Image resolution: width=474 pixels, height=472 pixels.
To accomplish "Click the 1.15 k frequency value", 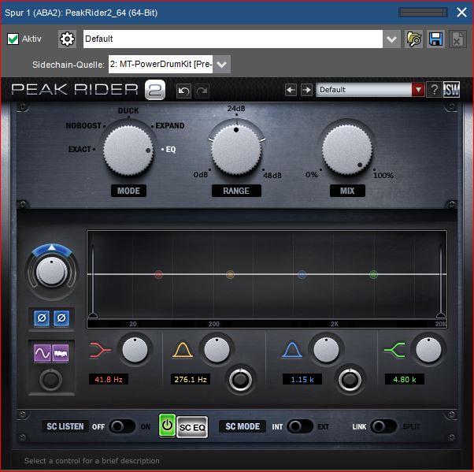I will (302, 380).
